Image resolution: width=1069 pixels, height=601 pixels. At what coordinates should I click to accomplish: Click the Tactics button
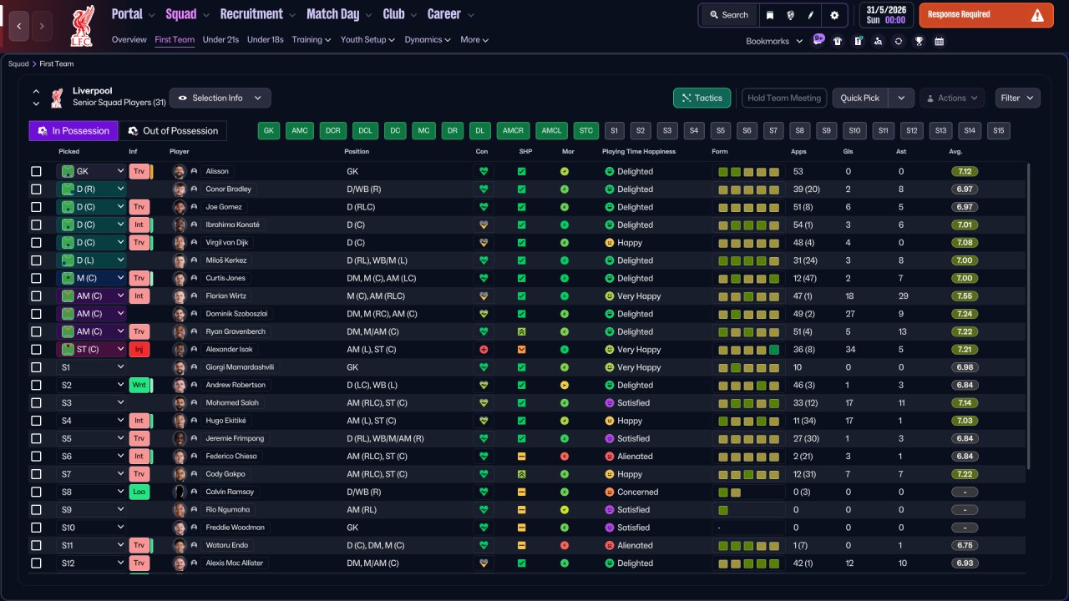click(x=702, y=98)
